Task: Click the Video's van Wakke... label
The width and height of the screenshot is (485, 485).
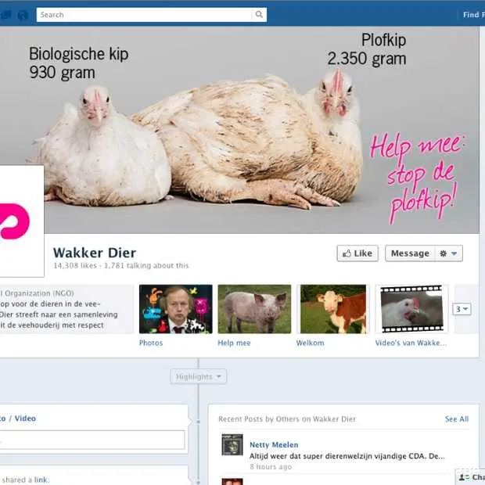Action: point(411,343)
